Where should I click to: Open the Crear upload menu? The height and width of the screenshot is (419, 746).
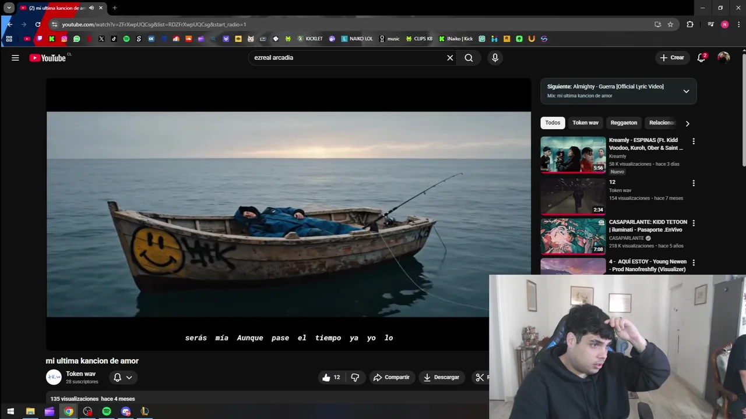[672, 58]
